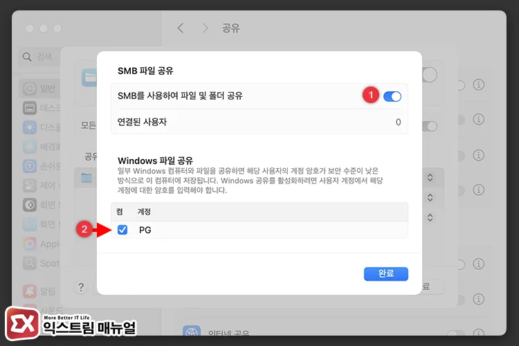The height and width of the screenshot is (346, 519).
Task: Open the Spotlight magnifier icon in sidebar
Action: tap(30, 263)
